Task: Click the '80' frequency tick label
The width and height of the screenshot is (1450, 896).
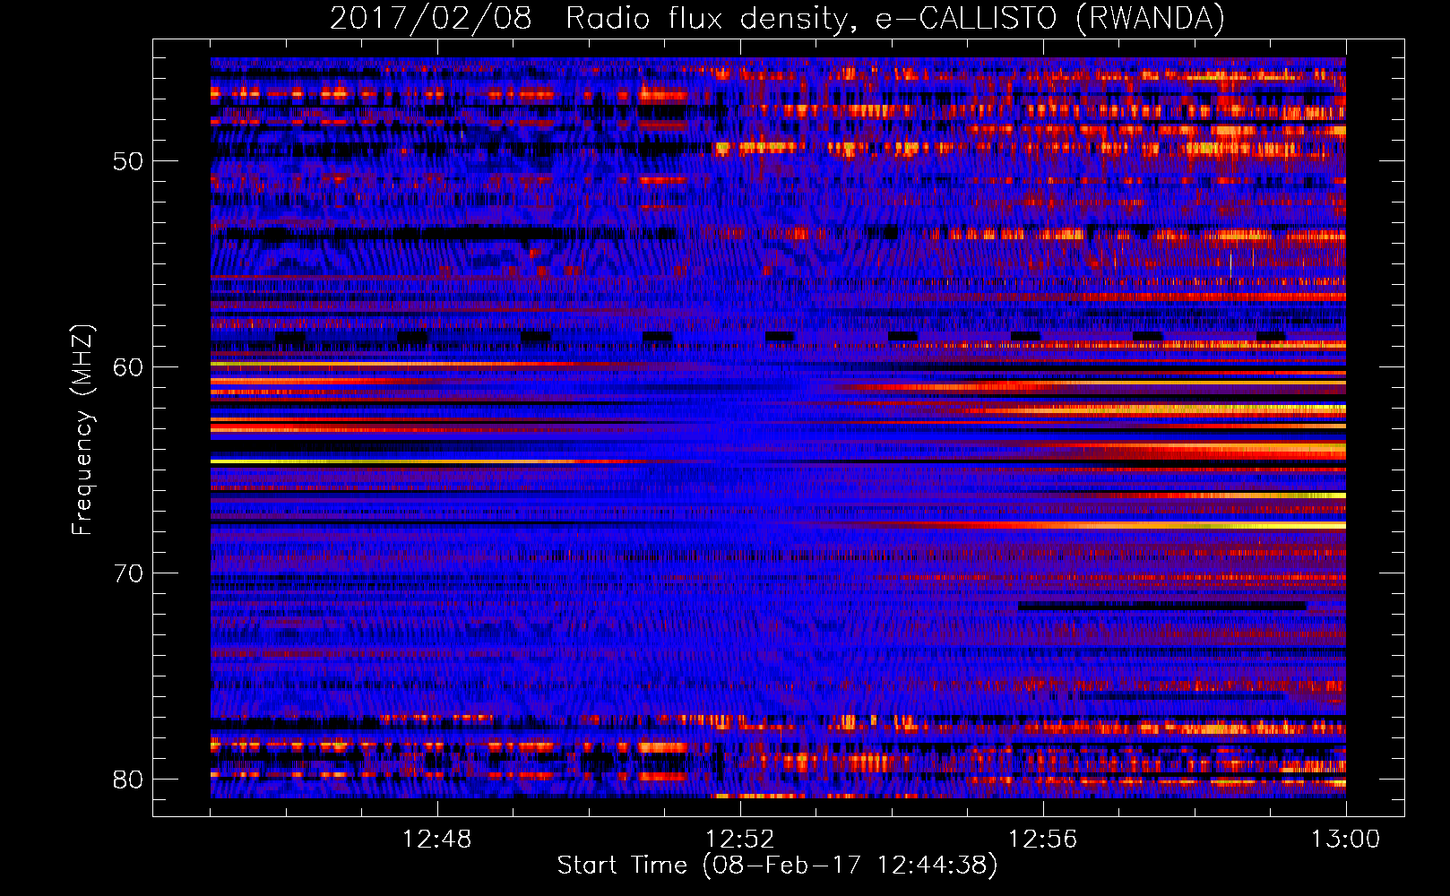Action: 127,780
